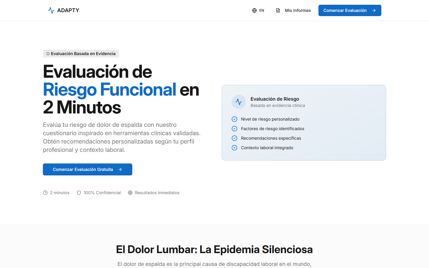429x268 pixels.
Task: Click the Evaluación de Riesgo card title
Action: [275, 99]
